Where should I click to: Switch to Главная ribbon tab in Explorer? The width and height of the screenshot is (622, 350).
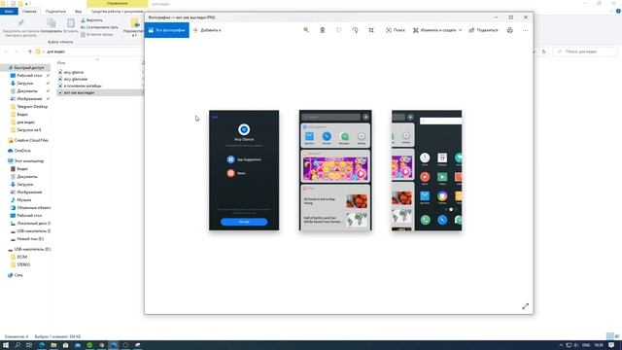pos(29,12)
